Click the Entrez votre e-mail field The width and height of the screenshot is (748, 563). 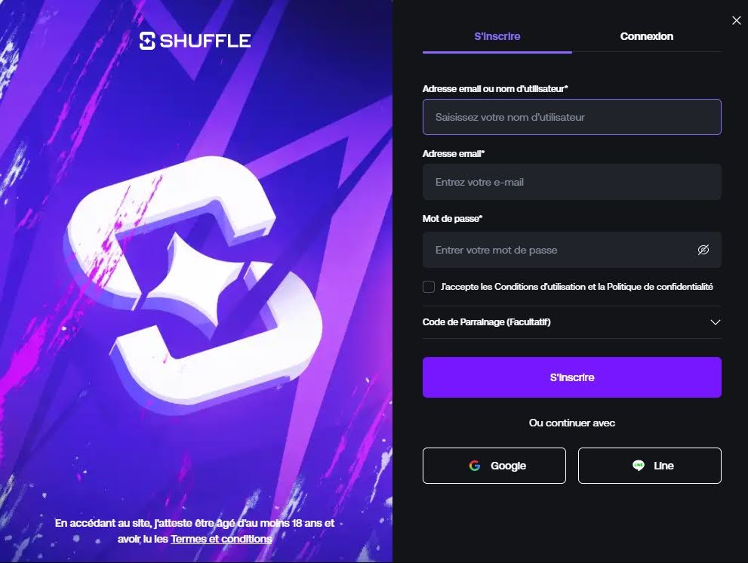click(572, 182)
